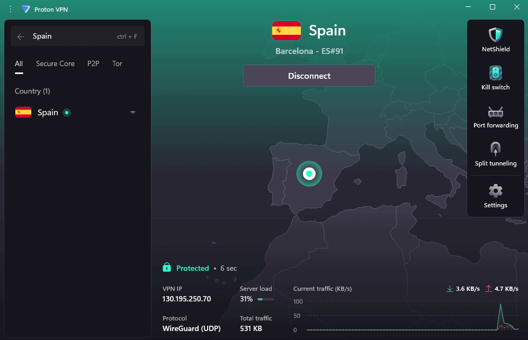This screenshot has height=340, width=528.
Task: Switch to the Tor tab
Action: coord(117,63)
